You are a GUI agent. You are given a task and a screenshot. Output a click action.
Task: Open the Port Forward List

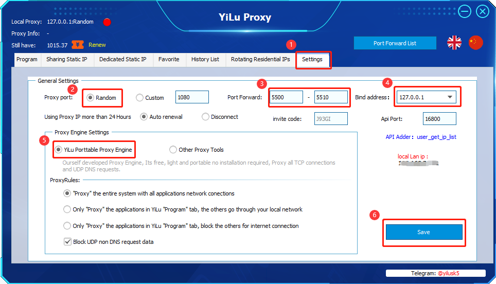coord(395,43)
